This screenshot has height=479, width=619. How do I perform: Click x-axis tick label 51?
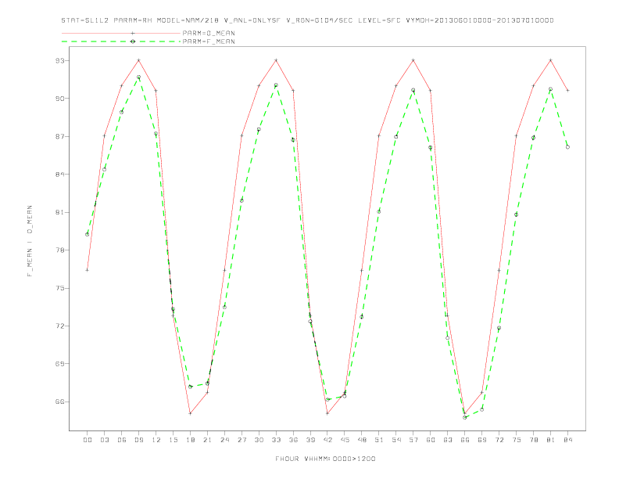(379, 440)
